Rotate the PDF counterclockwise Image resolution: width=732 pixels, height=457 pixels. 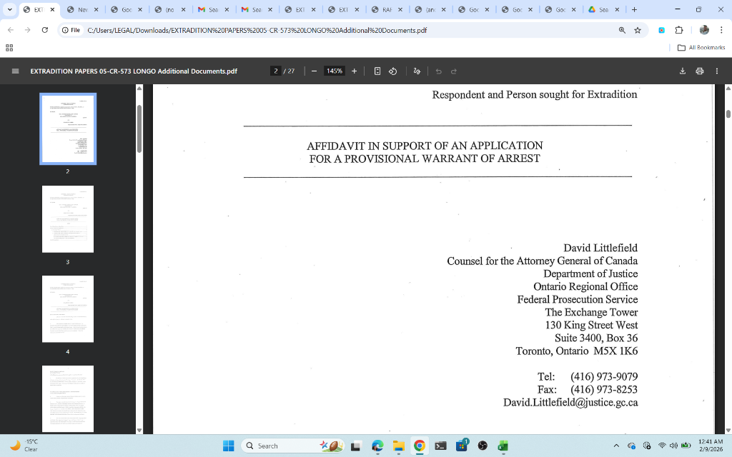392,71
